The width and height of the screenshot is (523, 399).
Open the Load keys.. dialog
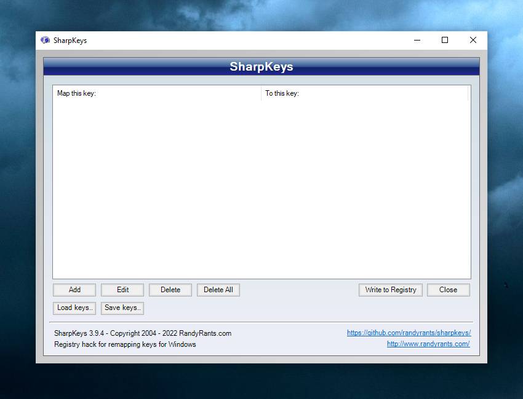(74, 308)
